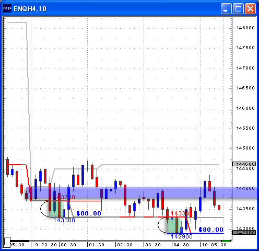Viewport: 259px width, 251px height.
Task: Click the 00:30 time axis label
Action: [x=68, y=245]
